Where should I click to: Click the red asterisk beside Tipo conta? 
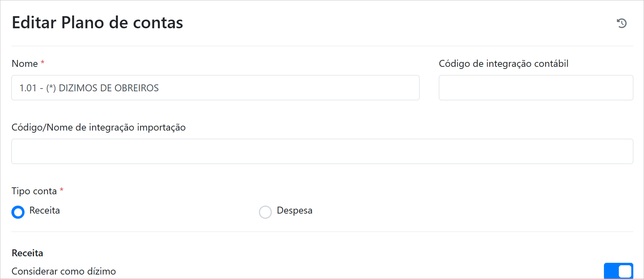(61, 190)
